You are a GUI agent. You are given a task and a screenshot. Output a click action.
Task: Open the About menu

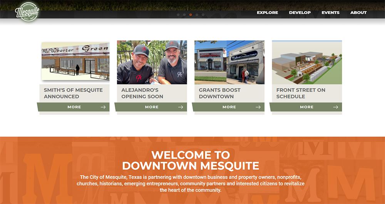coord(358,13)
